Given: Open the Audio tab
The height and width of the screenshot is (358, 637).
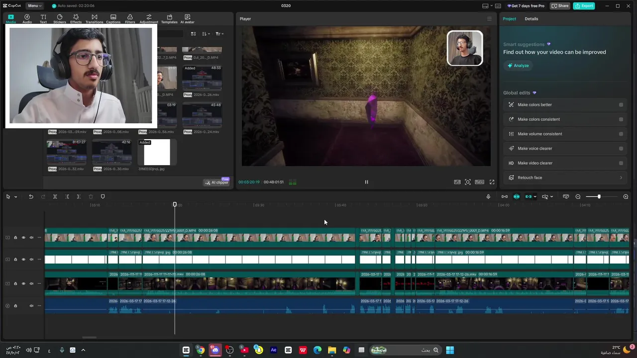Looking at the screenshot, I should tap(27, 19).
